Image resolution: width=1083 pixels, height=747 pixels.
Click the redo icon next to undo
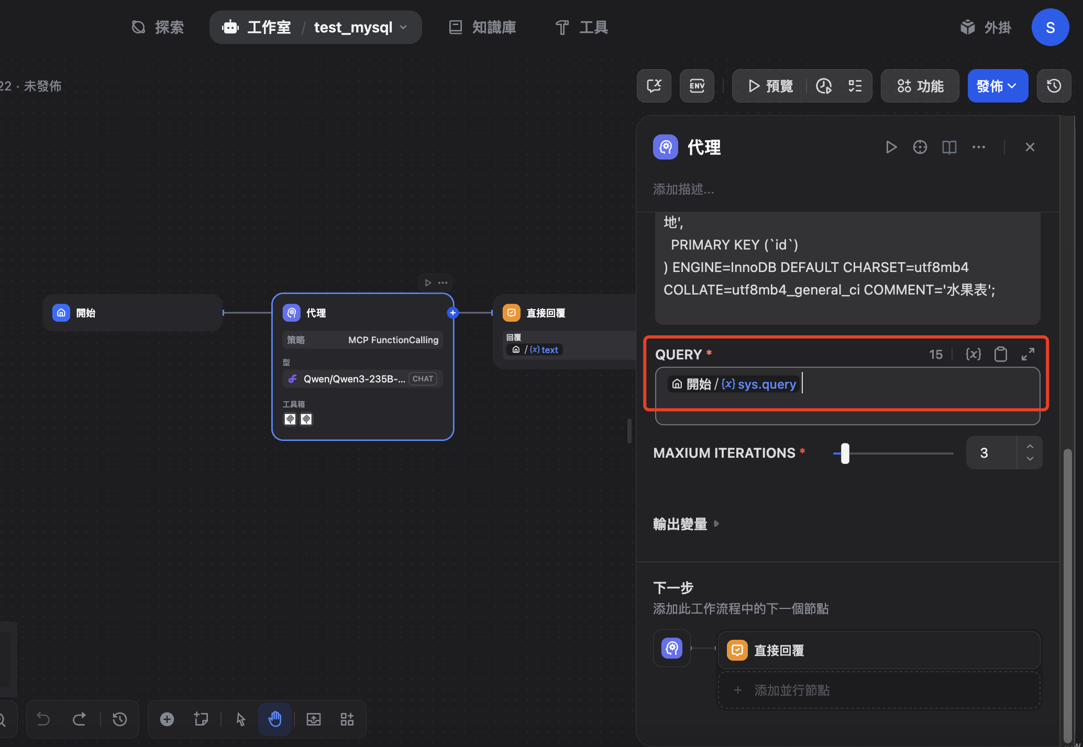pos(80,719)
